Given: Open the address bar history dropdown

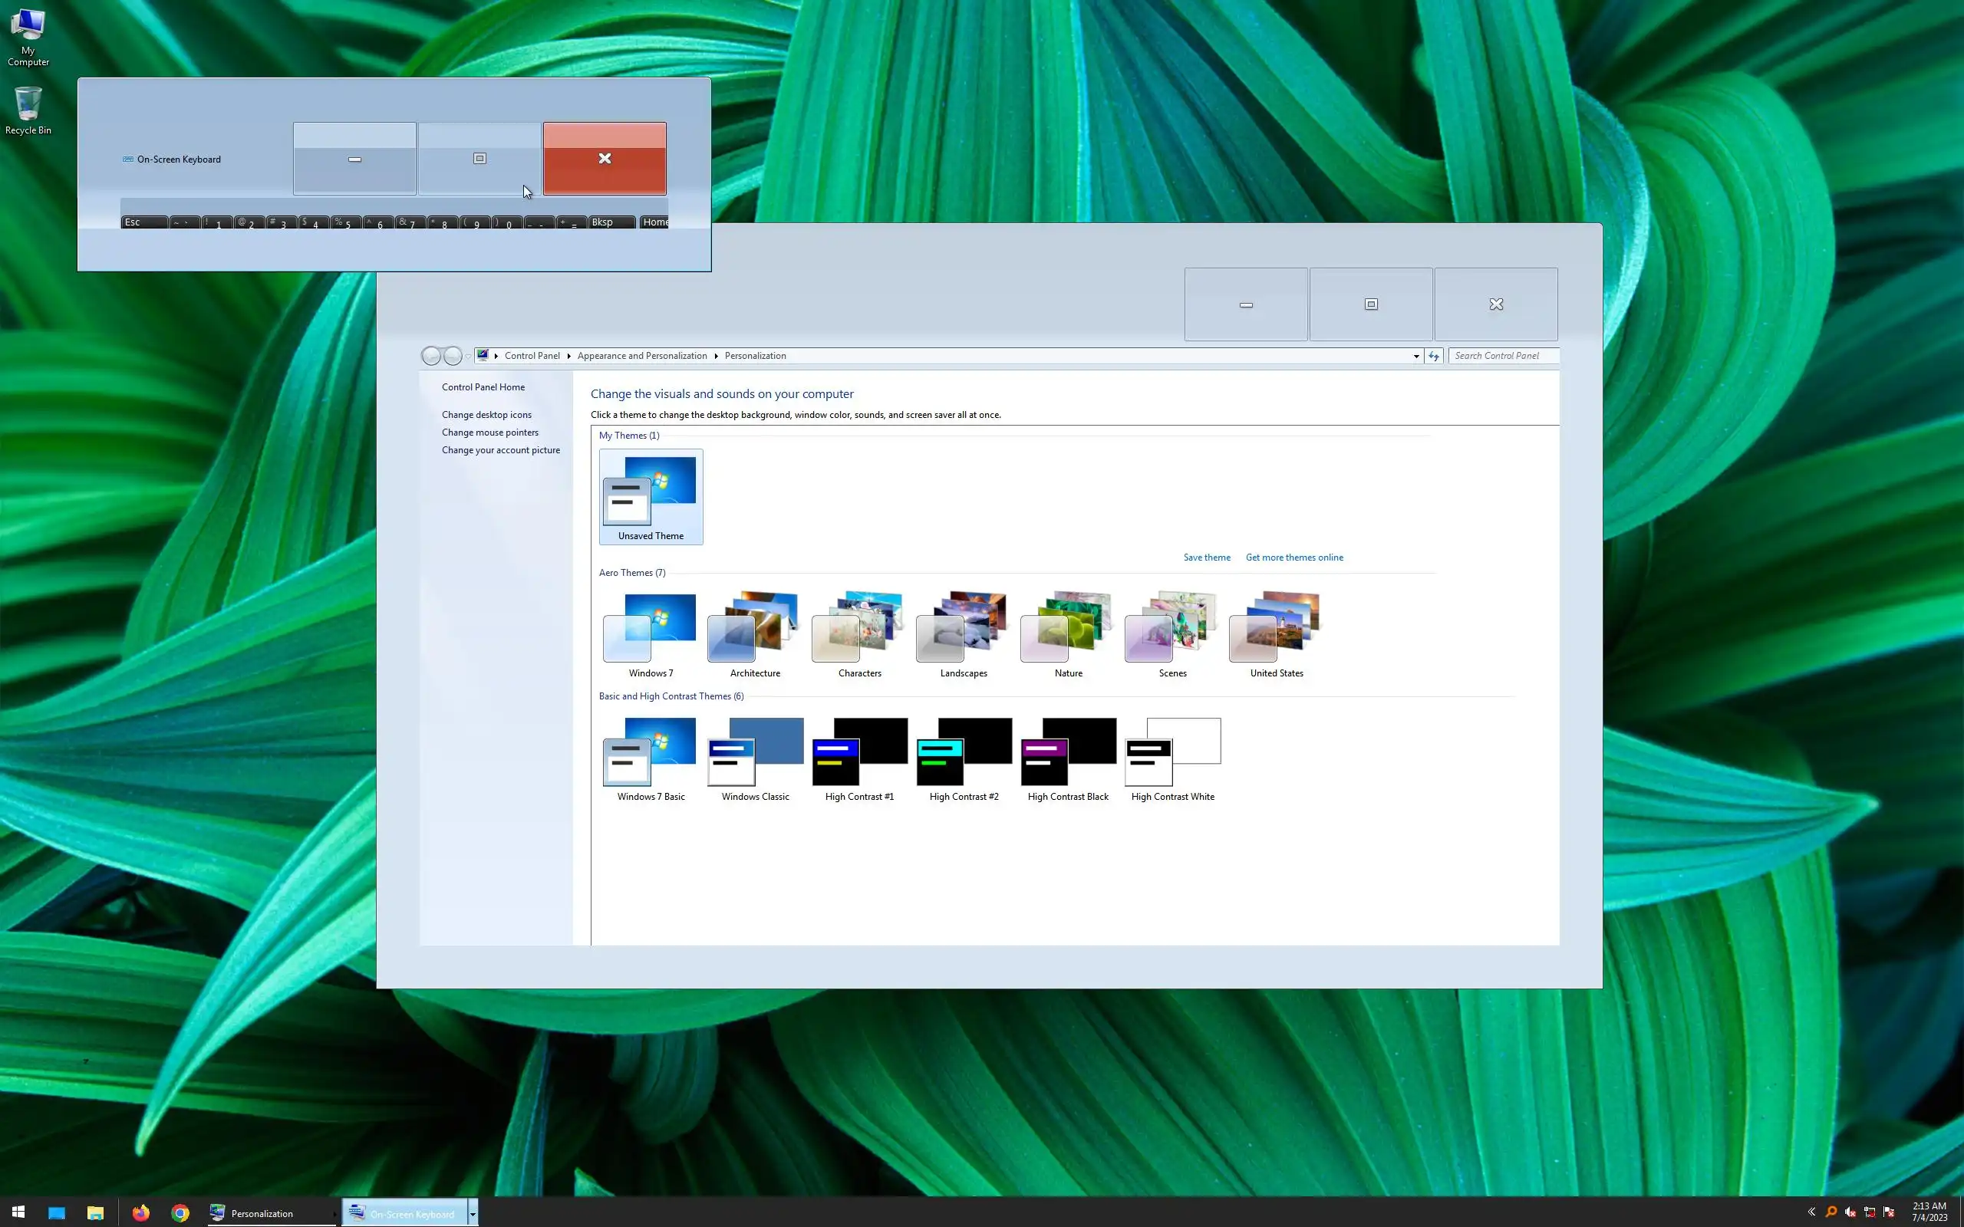Looking at the screenshot, I should (1416, 355).
